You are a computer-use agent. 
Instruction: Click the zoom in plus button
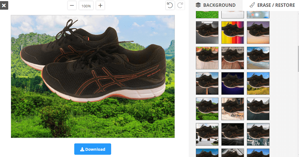(100, 6)
